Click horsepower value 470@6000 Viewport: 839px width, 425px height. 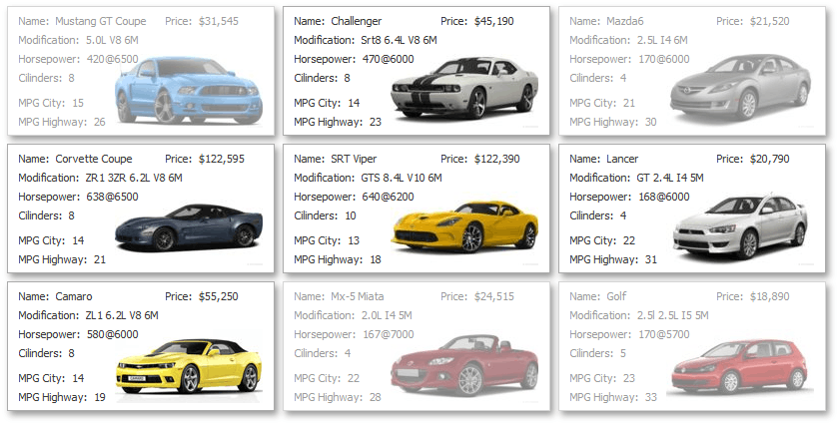pyautogui.click(x=388, y=59)
